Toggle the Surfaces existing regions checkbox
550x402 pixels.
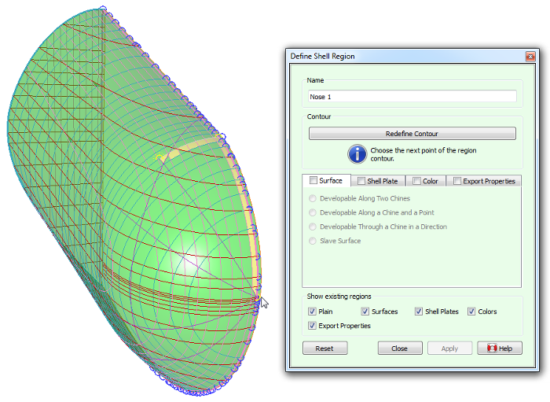point(365,312)
